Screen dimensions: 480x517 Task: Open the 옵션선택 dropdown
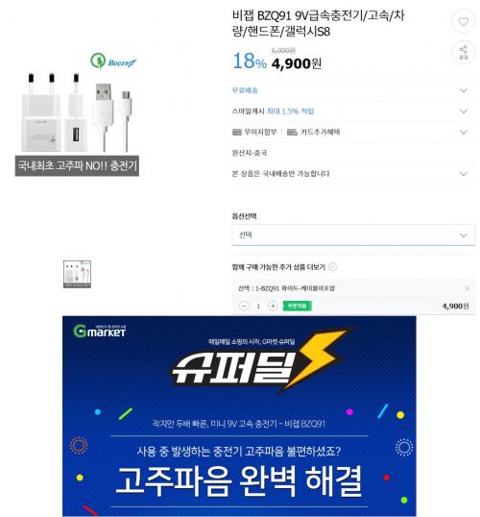coord(353,234)
